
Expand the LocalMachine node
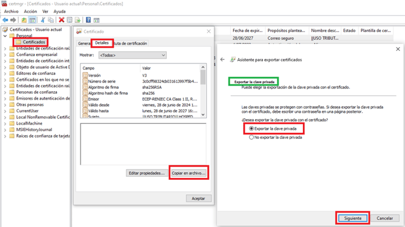(5, 124)
